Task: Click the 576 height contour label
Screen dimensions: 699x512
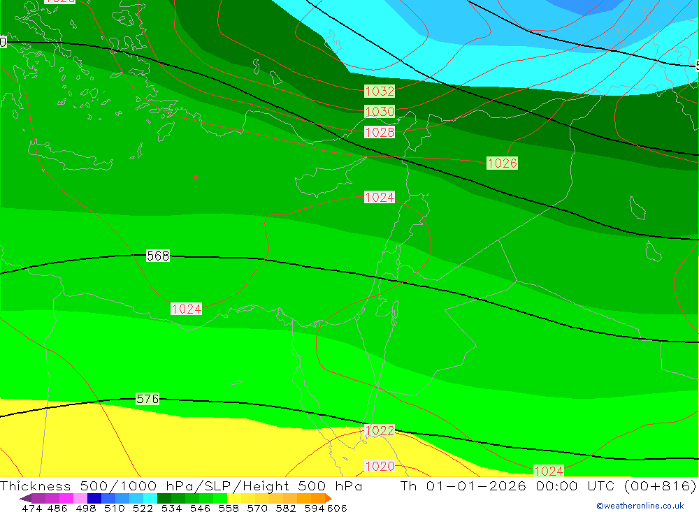Action: pyautogui.click(x=147, y=399)
